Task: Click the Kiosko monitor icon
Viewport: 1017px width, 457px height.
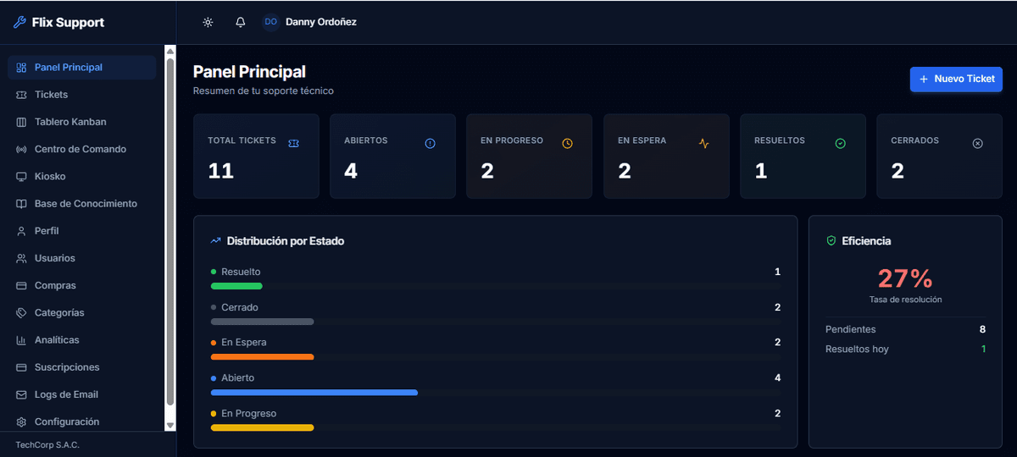Action: coord(22,177)
